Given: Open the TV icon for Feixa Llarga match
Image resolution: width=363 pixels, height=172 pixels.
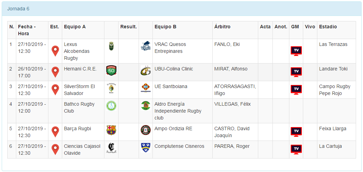Looking at the screenshot, I should pos(296,132).
